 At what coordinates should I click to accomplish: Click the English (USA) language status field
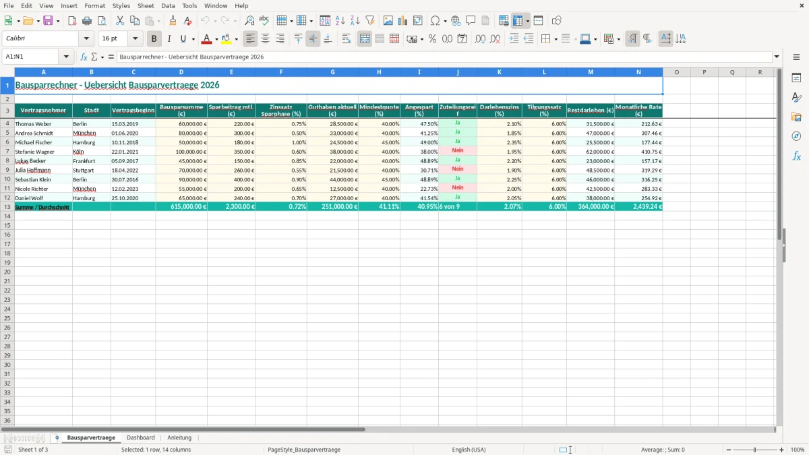(x=469, y=450)
